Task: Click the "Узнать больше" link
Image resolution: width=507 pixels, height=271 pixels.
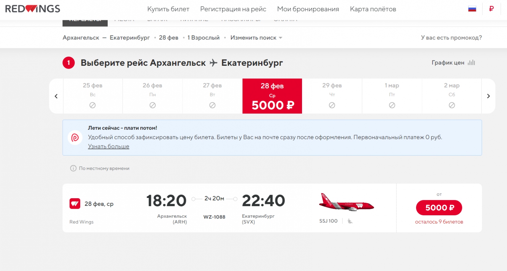Action: pyautogui.click(x=109, y=146)
